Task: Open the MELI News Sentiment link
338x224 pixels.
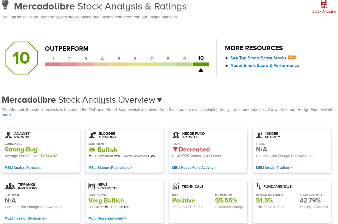Action: pyautogui.click(x=107, y=218)
